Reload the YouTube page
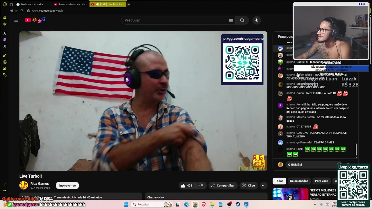 point(22,11)
